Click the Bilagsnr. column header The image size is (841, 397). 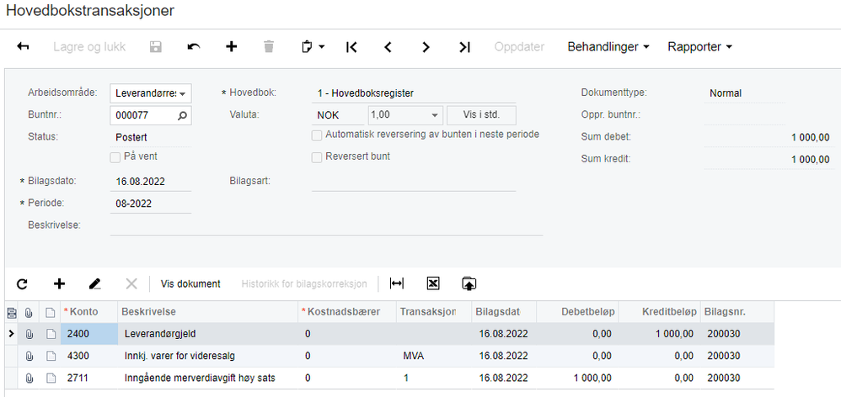(737, 312)
